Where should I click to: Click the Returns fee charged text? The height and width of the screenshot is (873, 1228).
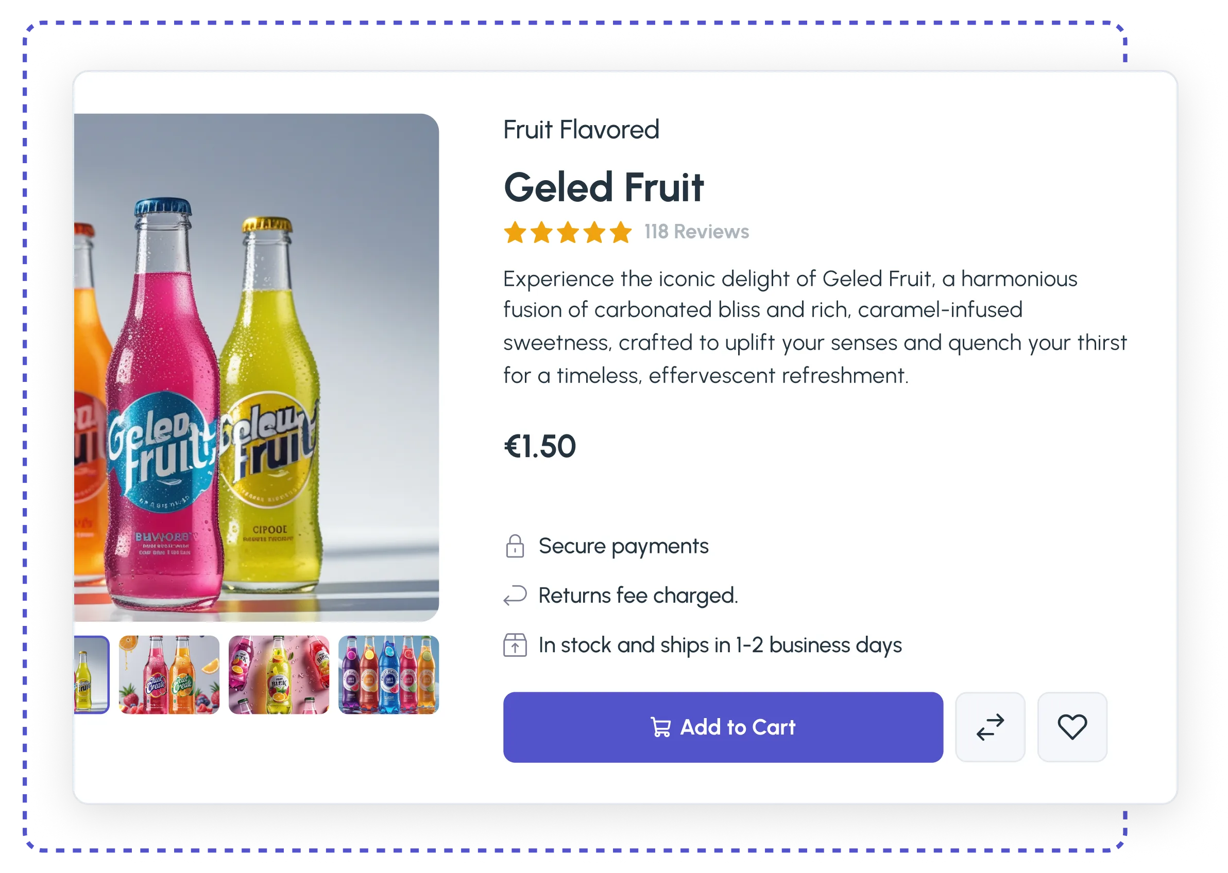point(638,596)
